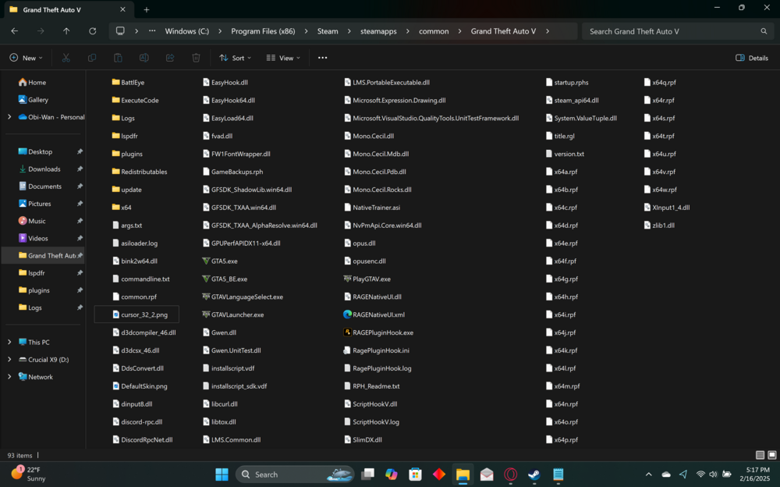This screenshot has width=780, height=487.
Task: Open the Mail app from taskbar
Action: (x=487, y=474)
